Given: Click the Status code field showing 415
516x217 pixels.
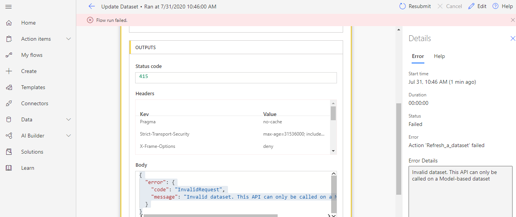Looking at the screenshot, I should click(x=236, y=78).
